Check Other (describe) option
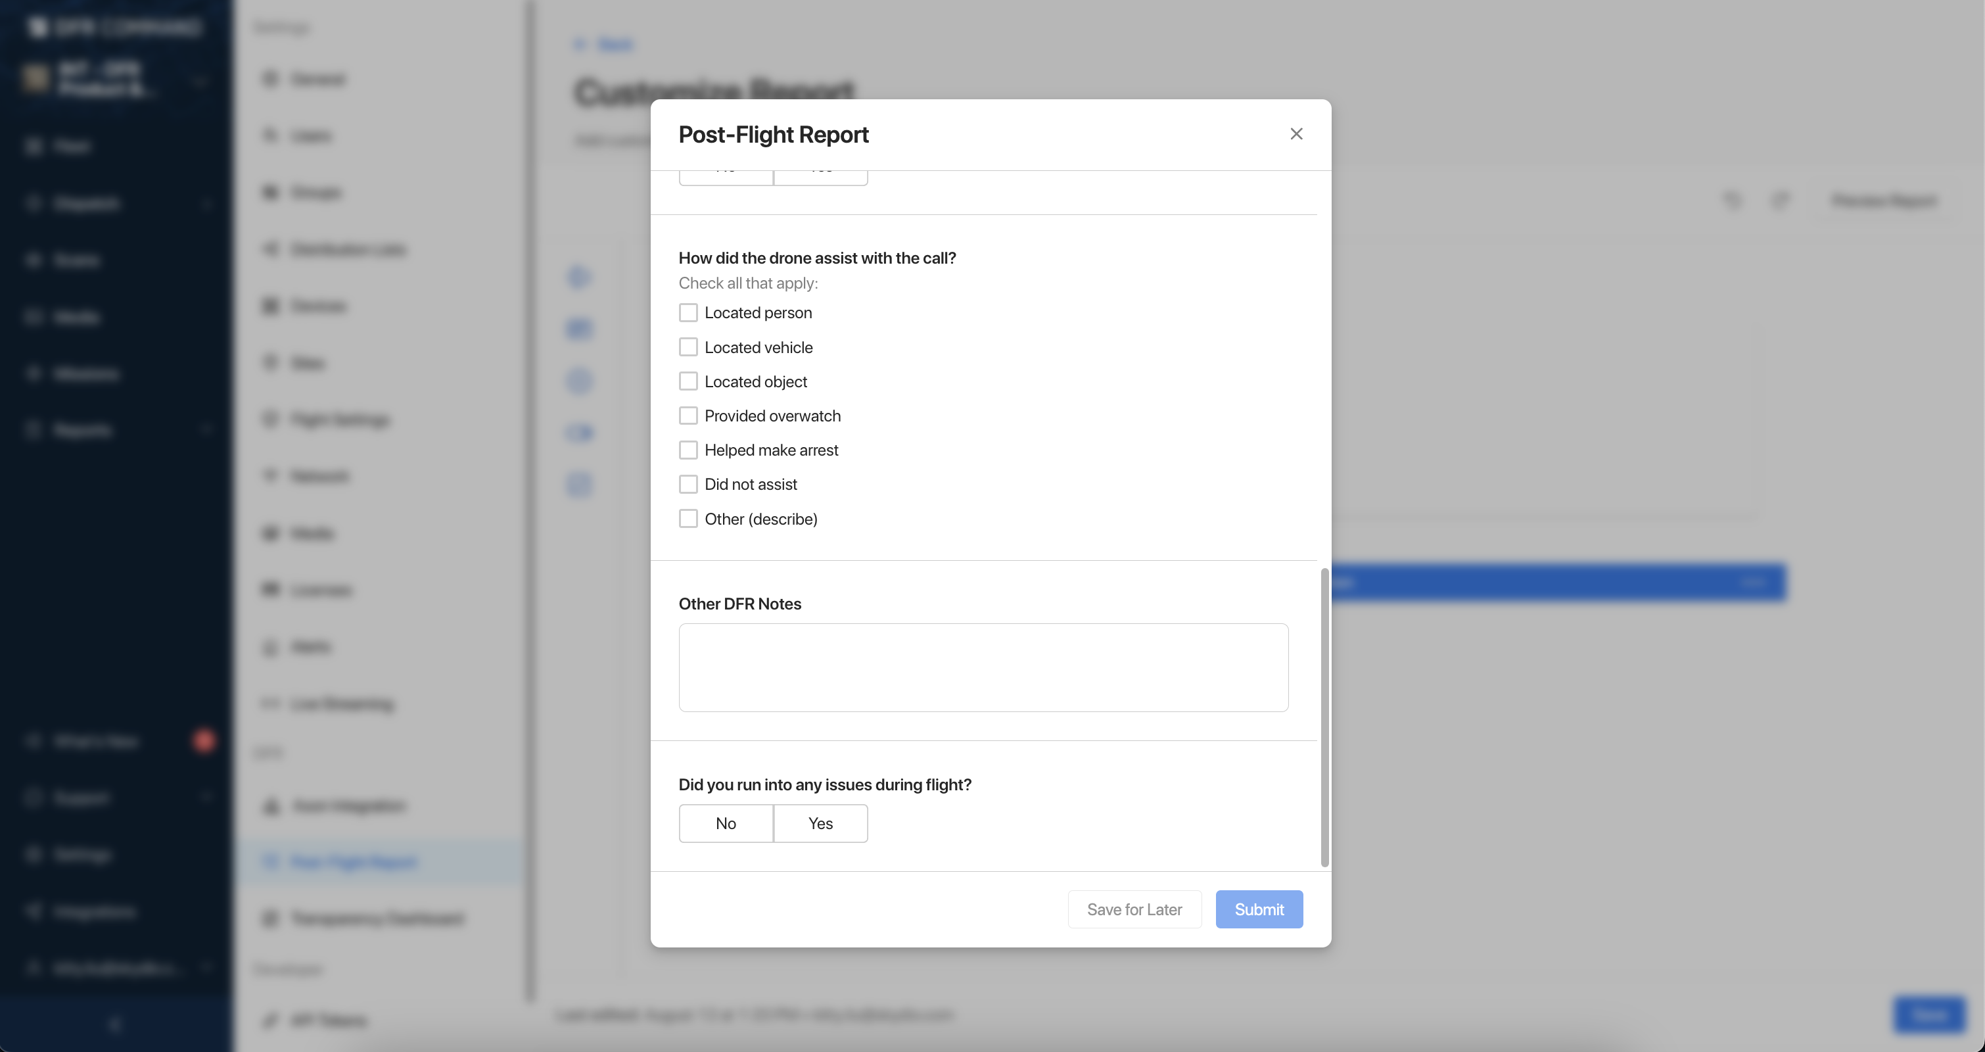This screenshot has height=1052, width=1985. point(688,519)
